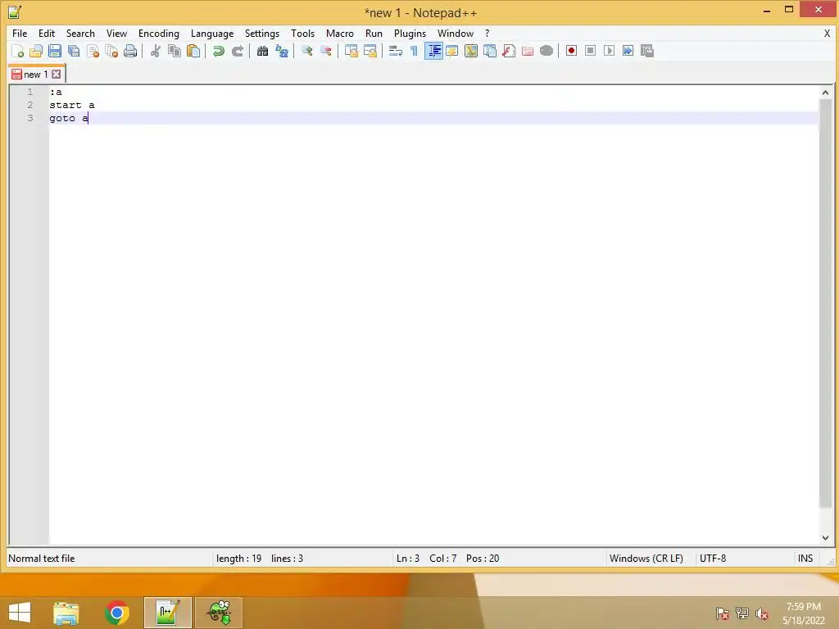Undo the last edit via green arrow
Image resolution: width=839 pixels, height=629 pixels.
click(218, 51)
